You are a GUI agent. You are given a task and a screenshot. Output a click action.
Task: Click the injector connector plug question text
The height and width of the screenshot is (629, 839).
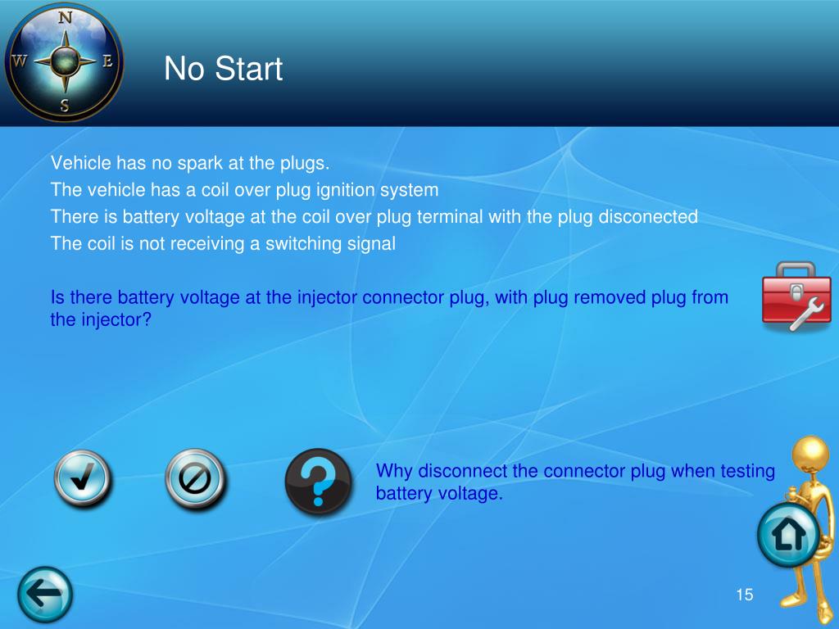coord(389,308)
